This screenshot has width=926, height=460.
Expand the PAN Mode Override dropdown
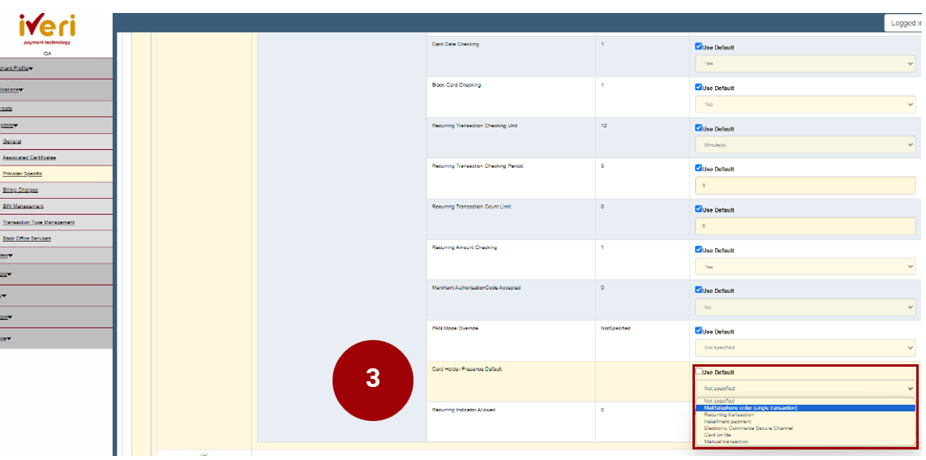pyautogui.click(x=805, y=347)
